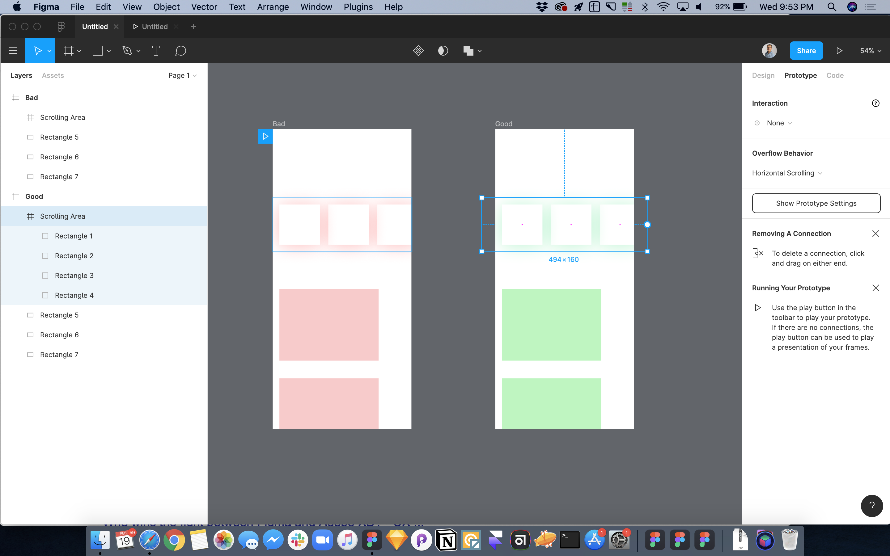
Task: Open the Plugins menu
Action: [x=358, y=6]
